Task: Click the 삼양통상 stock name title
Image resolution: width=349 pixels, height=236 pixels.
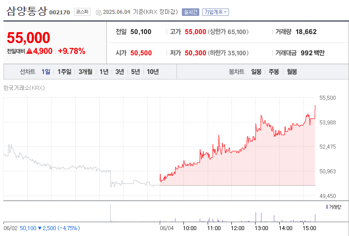Action: click(x=26, y=11)
